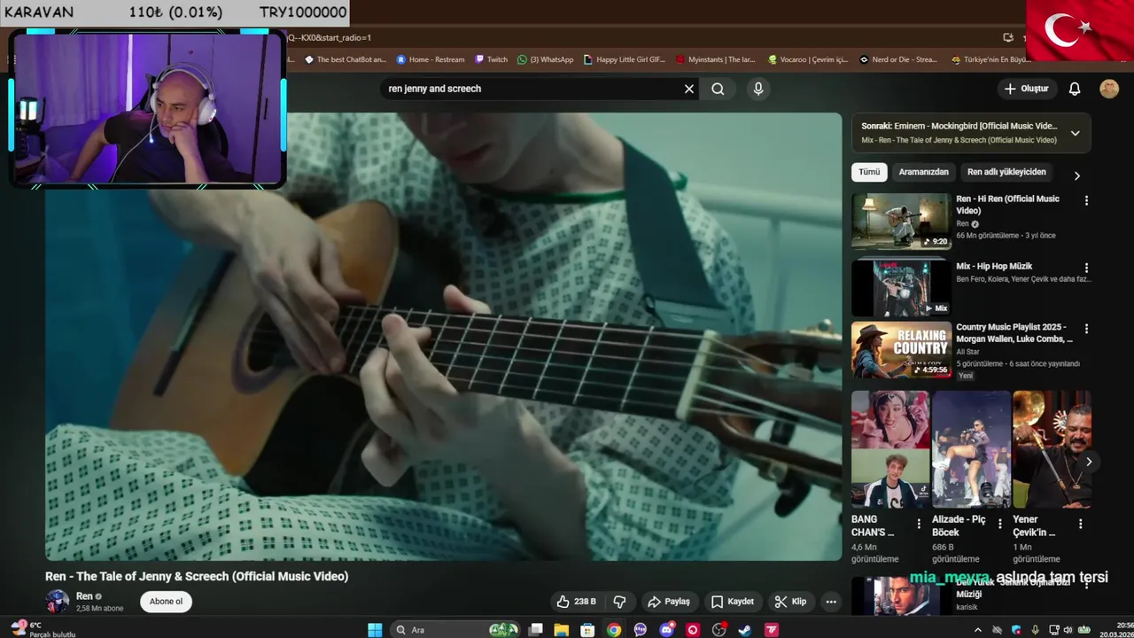This screenshot has height=638, width=1134.
Task: Open YouTube notifications bell
Action: [1074, 89]
